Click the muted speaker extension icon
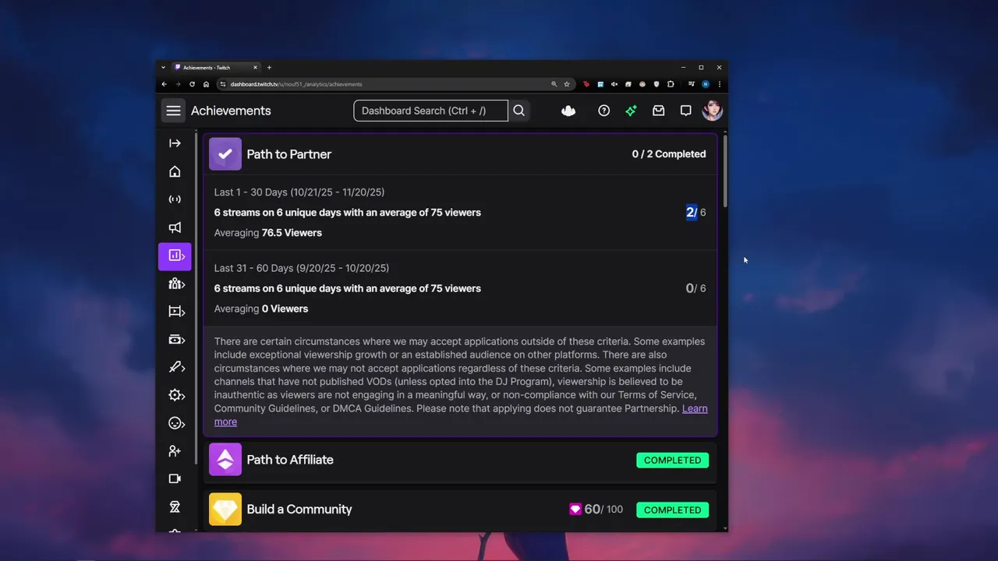Image resolution: width=998 pixels, height=561 pixels. click(x=614, y=84)
